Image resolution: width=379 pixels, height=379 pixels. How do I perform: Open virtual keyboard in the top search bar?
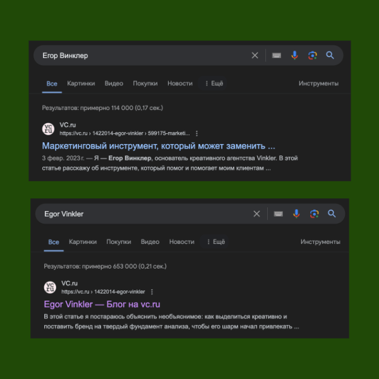(277, 56)
